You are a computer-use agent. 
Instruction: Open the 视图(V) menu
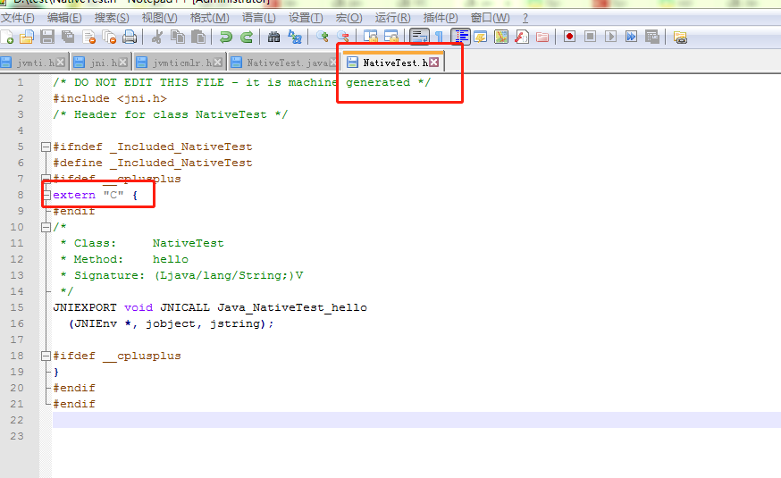(159, 18)
